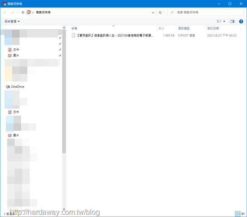Screen dimensions: 247x217
Task: Click the Forward navigation arrow
Action: (x=12, y=12)
